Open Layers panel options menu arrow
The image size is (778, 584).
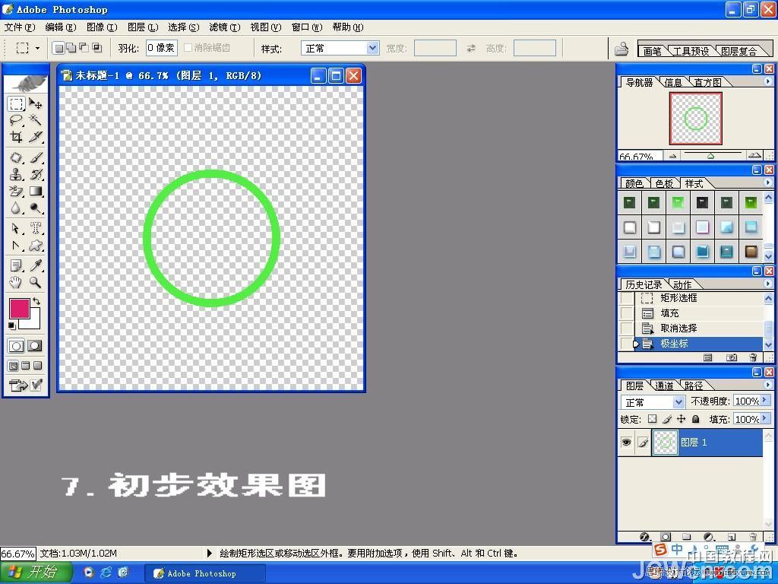(768, 384)
